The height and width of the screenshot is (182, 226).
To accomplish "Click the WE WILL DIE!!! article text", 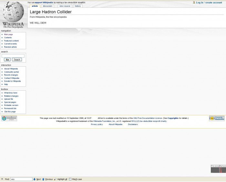I will pos(38,23).
